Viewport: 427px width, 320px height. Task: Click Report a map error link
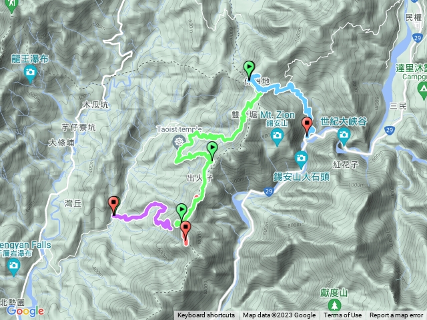point(396,315)
